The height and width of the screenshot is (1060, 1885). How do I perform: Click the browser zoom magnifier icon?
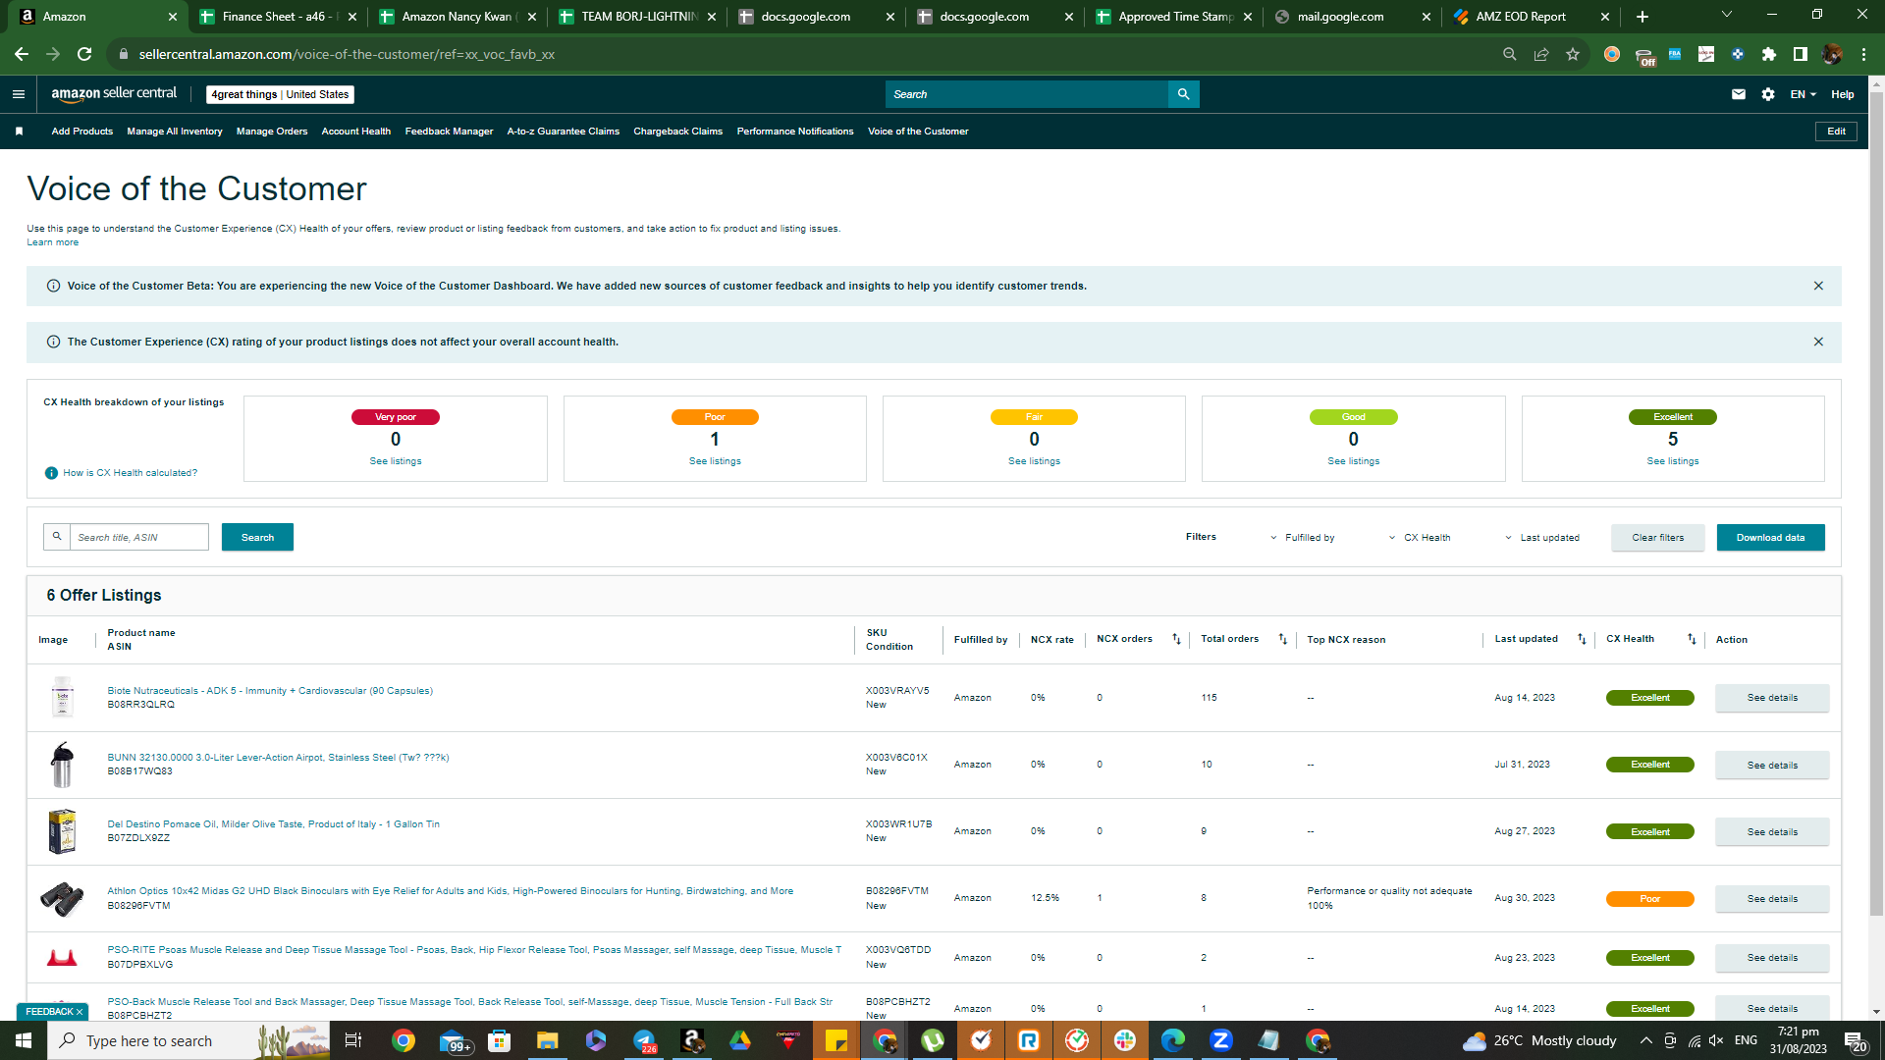[x=1510, y=54]
